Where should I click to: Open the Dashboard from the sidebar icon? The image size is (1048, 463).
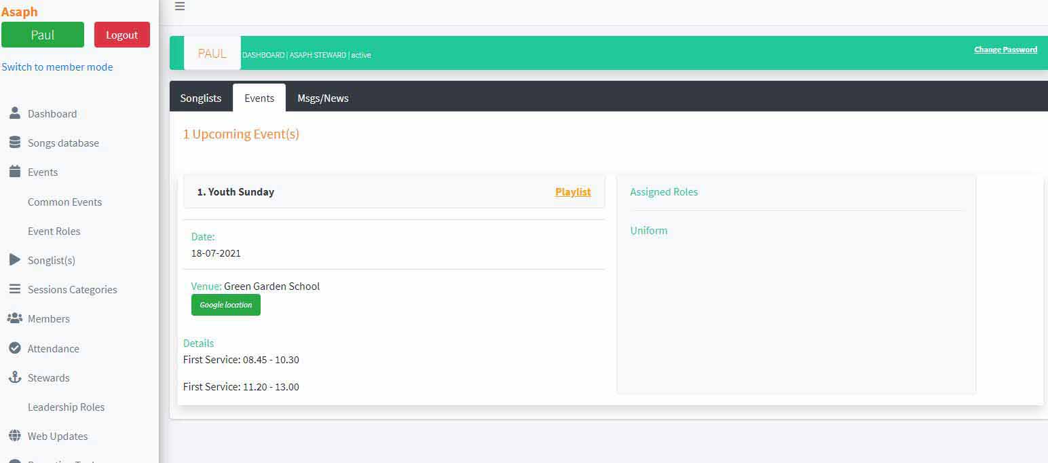coord(14,113)
